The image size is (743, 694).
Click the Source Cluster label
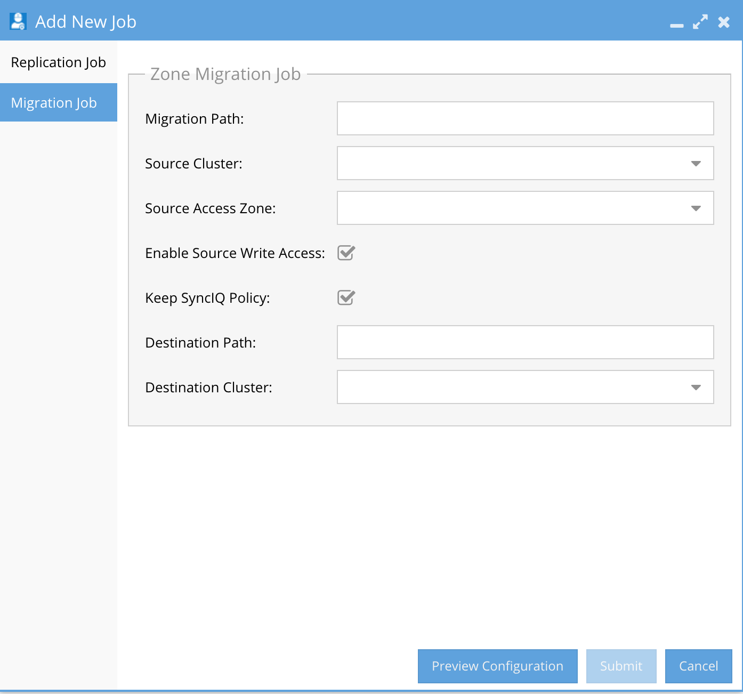point(193,163)
